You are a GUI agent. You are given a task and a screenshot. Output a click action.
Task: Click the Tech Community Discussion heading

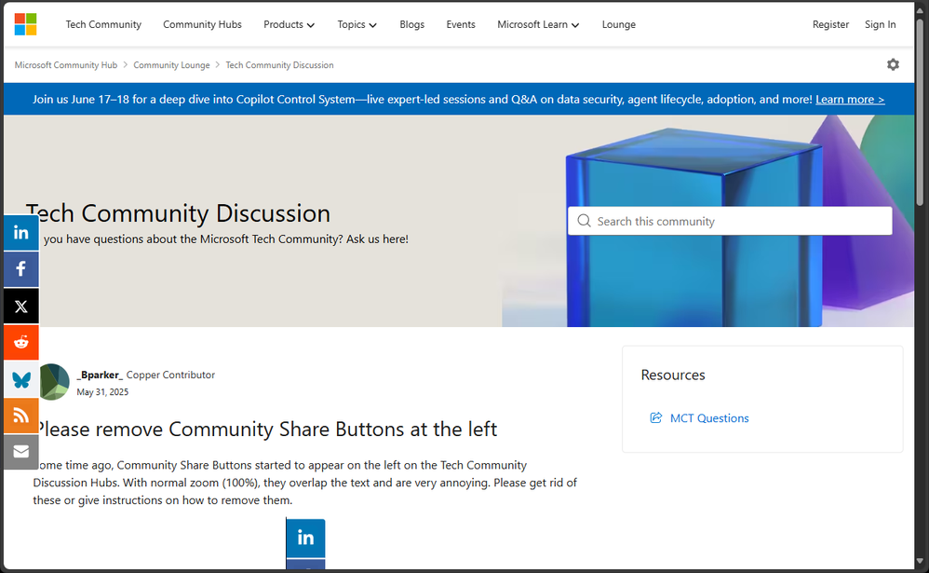point(179,213)
